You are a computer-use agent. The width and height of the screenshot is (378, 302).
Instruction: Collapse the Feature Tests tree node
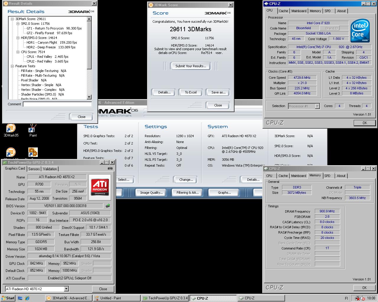(12, 66)
